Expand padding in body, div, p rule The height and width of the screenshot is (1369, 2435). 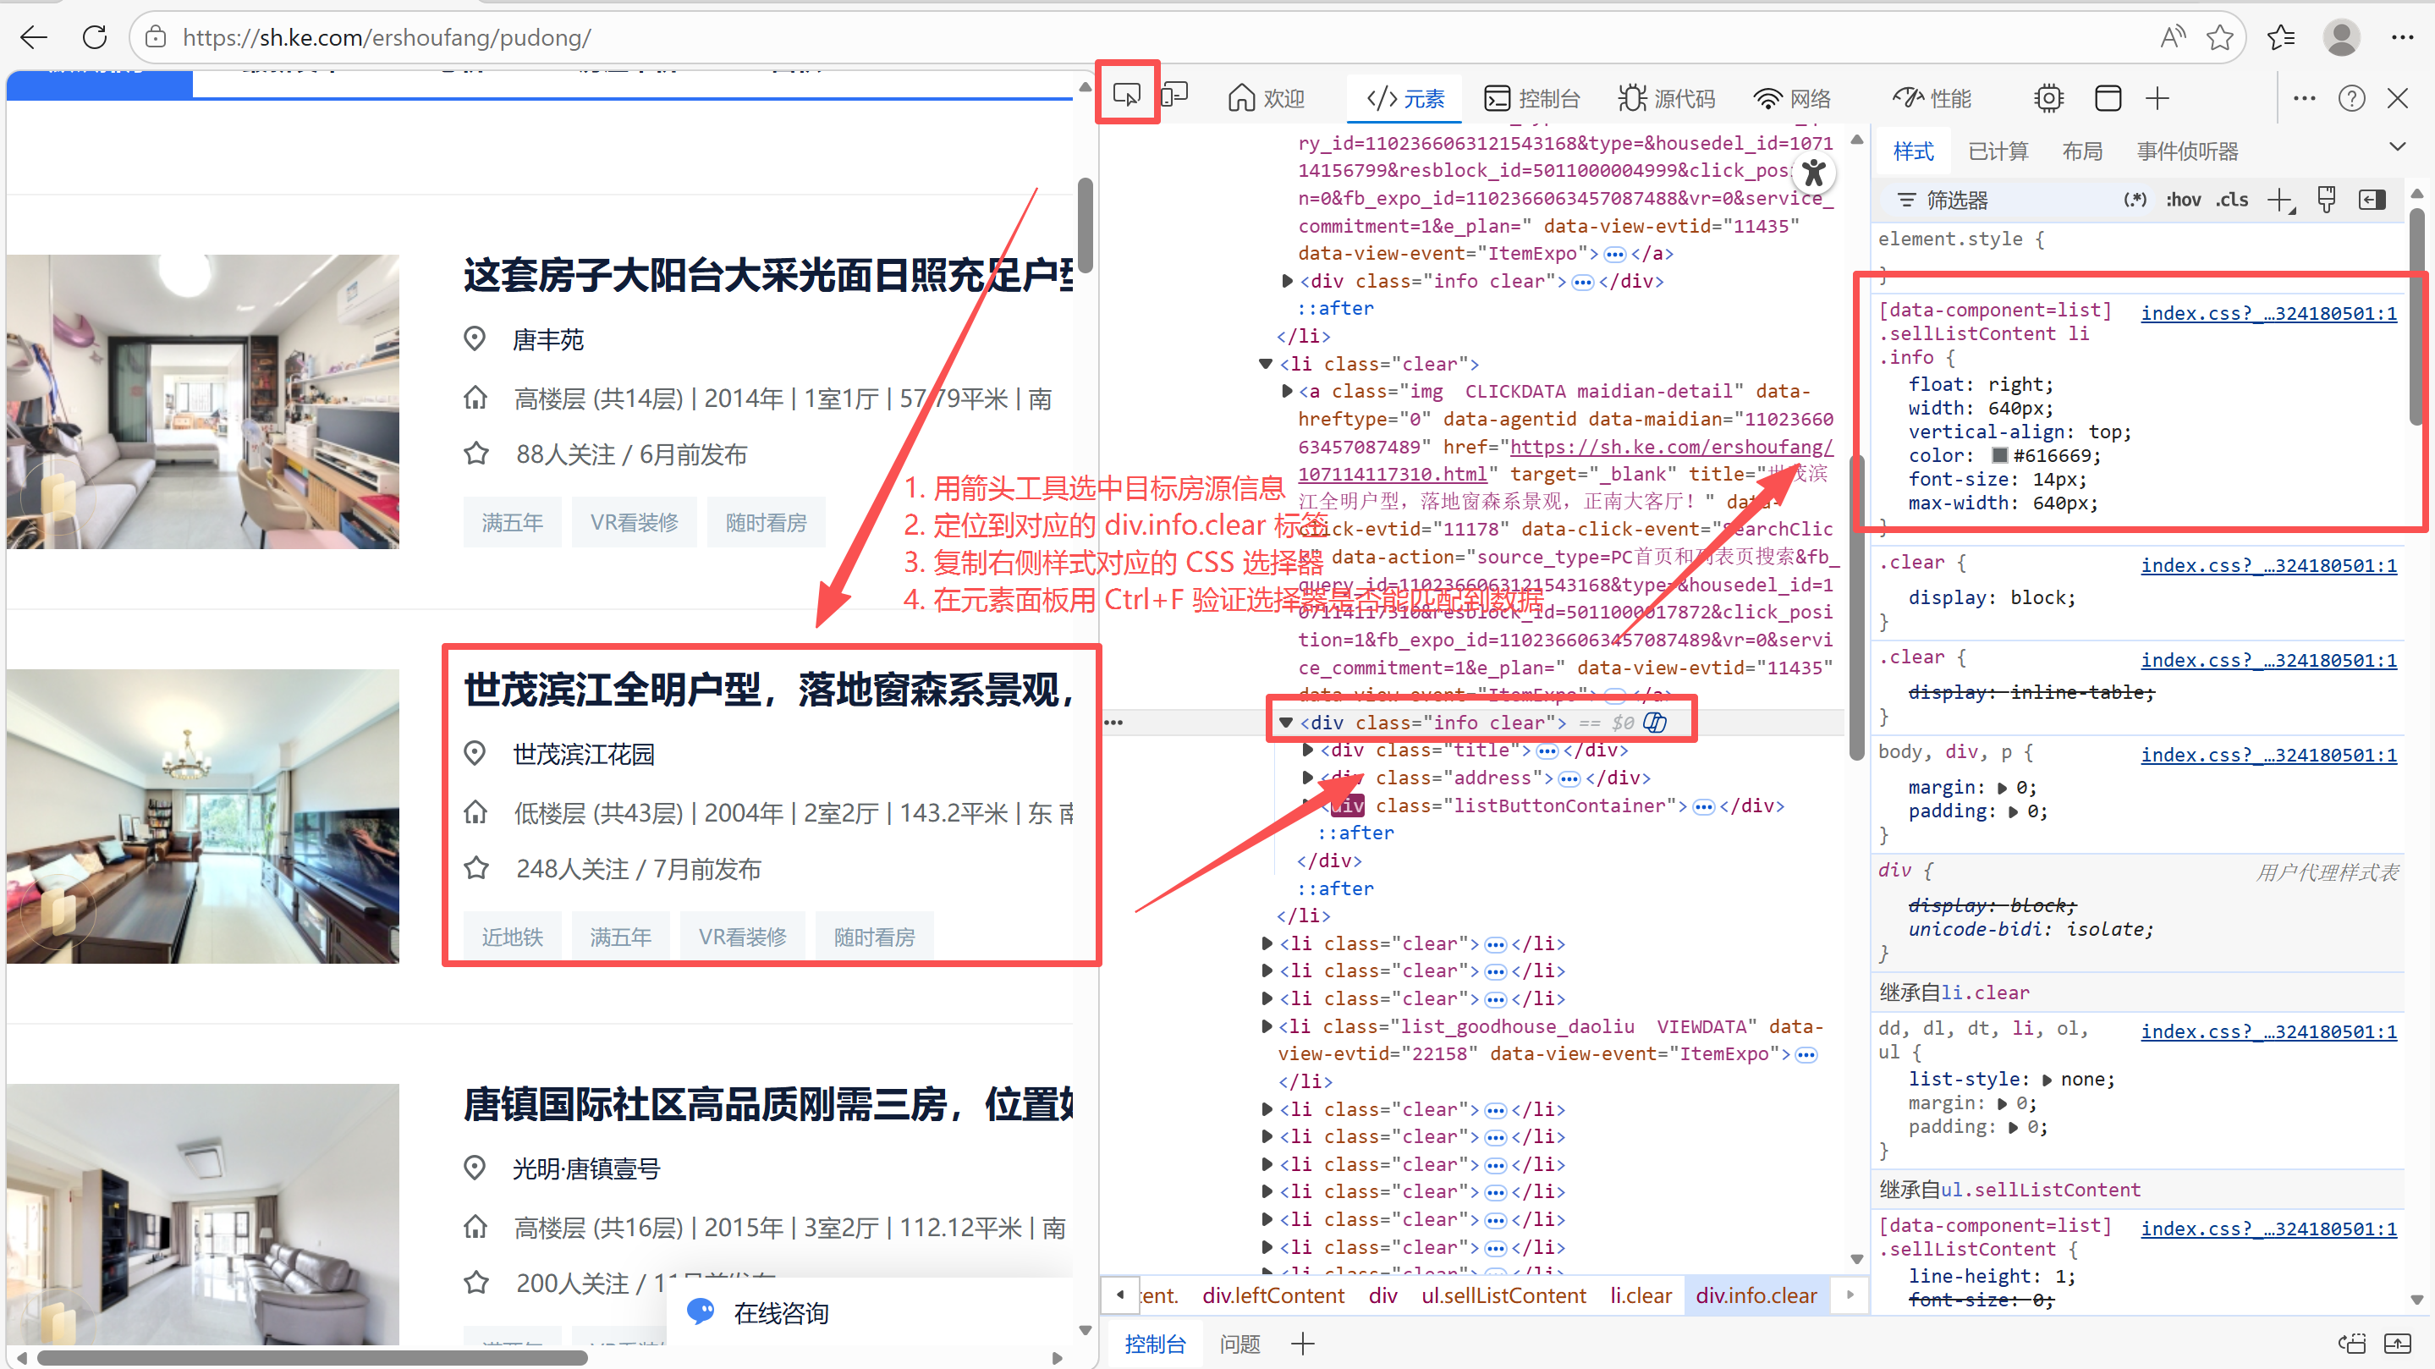click(2014, 811)
